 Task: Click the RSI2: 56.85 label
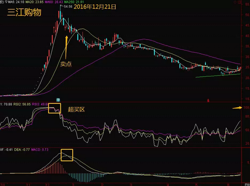[x=23, y=104]
